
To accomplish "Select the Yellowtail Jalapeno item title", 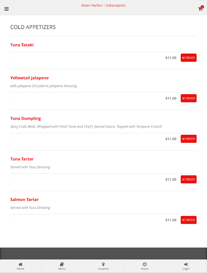I will (29, 78).
